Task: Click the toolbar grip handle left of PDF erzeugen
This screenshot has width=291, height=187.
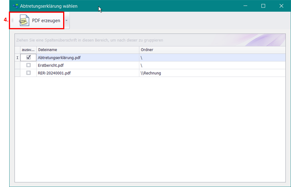Action: pyautogui.click(x=12, y=20)
